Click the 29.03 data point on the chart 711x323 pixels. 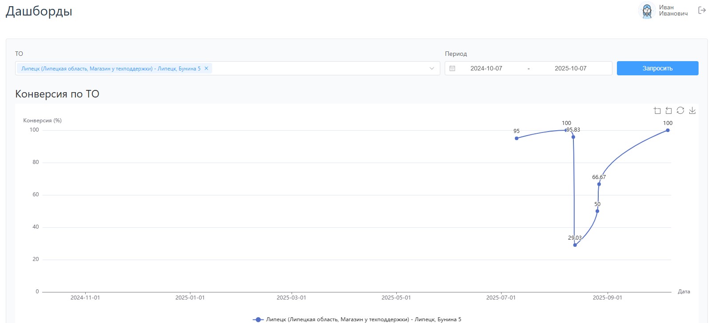tap(575, 245)
